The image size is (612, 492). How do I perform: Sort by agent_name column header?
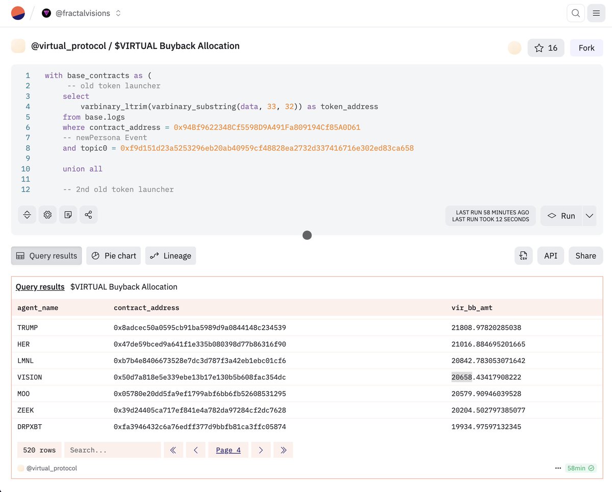coord(38,308)
